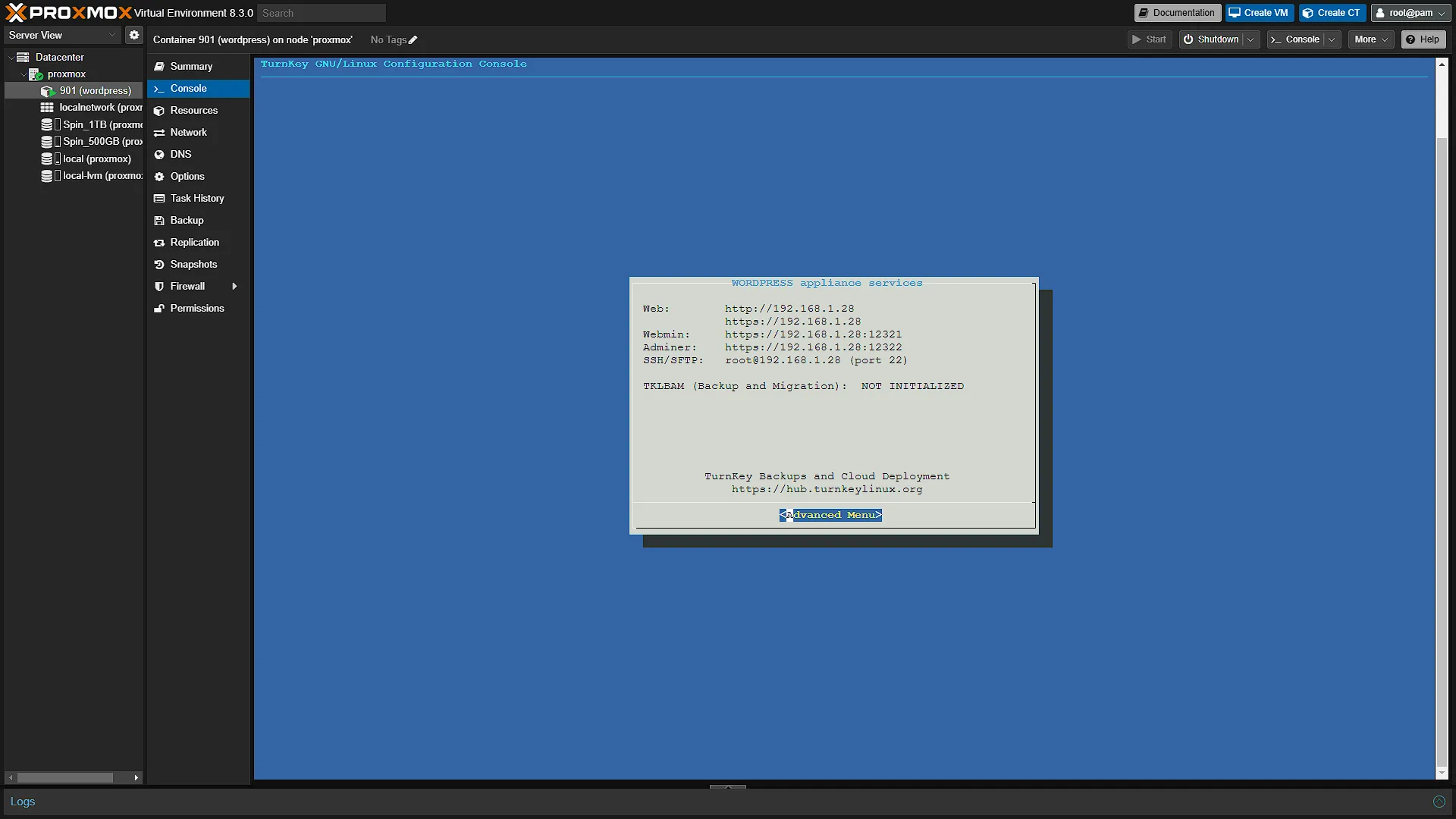This screenshot has height=819, width=1456.
Task: Collapse the proxmox node tree
Action: click(x=24, y=74)
